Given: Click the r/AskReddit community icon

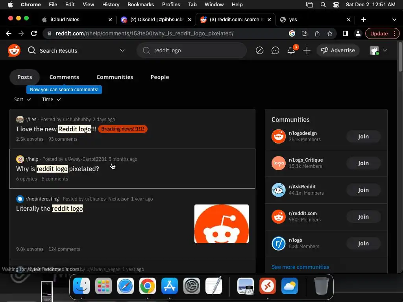Looking at the screenshot, I should 279,190.
